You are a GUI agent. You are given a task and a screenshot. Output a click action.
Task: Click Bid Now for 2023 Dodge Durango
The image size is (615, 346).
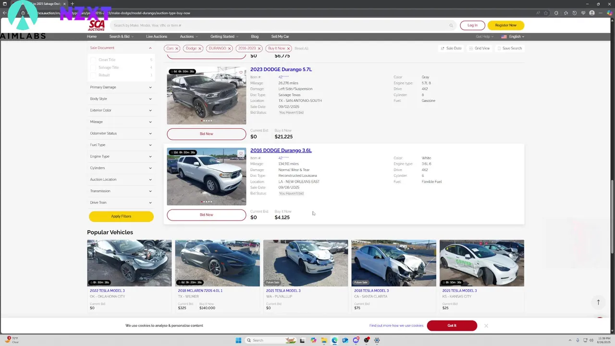click(x=206, y=134)
